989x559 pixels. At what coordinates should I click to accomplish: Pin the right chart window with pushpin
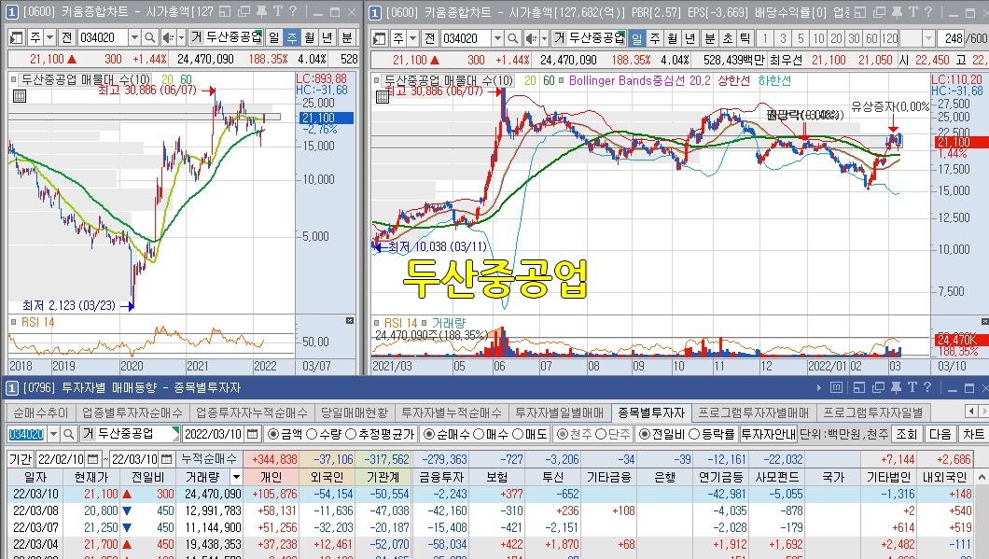[896, 11]
